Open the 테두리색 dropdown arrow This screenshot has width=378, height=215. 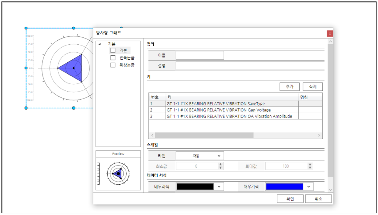pyautogui.click(x=219, y=186)
